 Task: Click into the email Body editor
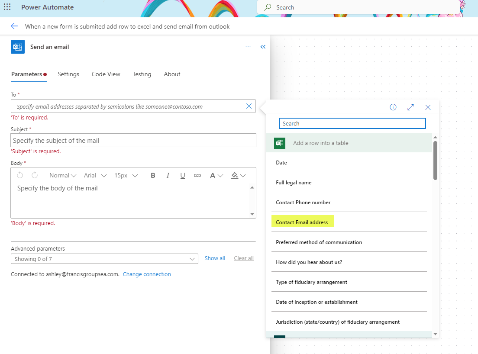pos(130,200)
